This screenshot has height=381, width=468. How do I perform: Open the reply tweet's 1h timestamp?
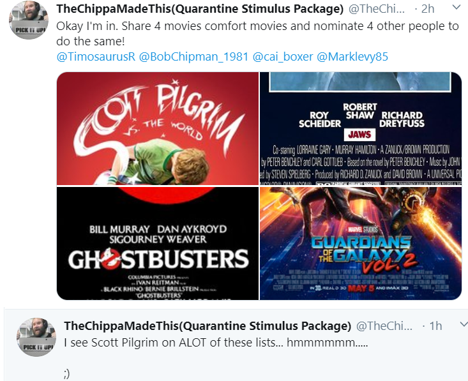point(435,326)
